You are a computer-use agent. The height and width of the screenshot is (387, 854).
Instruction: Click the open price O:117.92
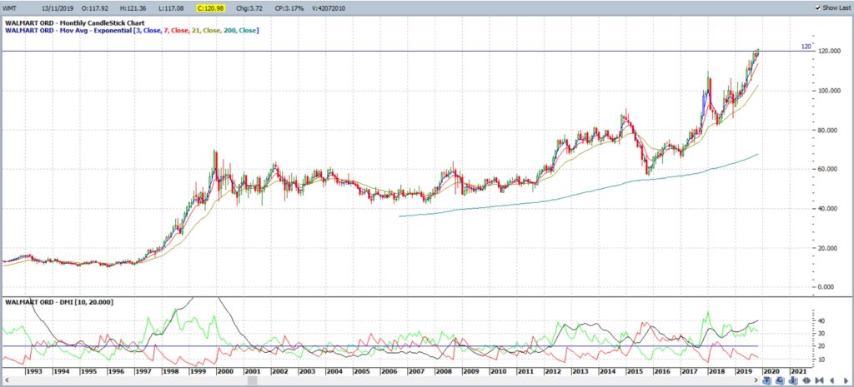[x=94, y=8]
